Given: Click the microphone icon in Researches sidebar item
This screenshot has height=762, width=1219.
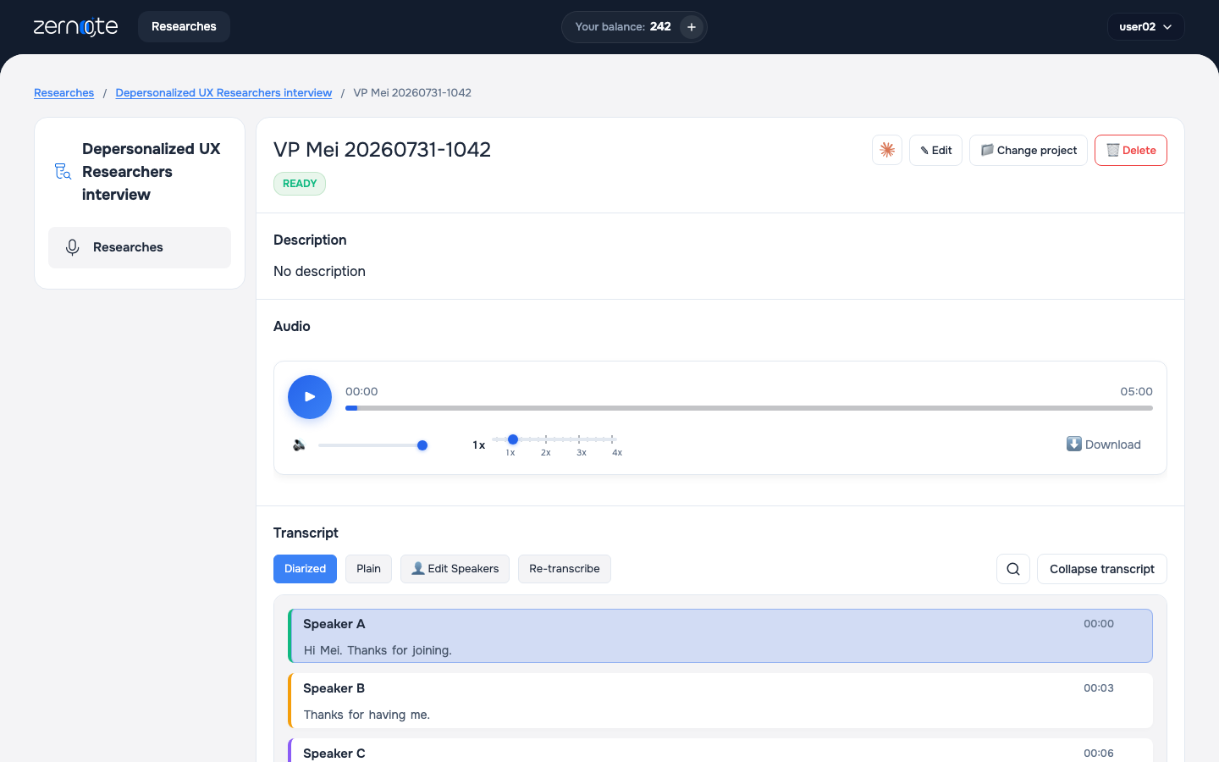Looking at the screenshot, I should pyautogui.click(x=73, y=247).
